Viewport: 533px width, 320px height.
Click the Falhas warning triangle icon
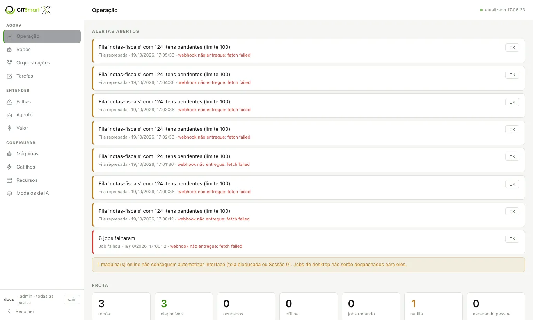coord(9,102)
